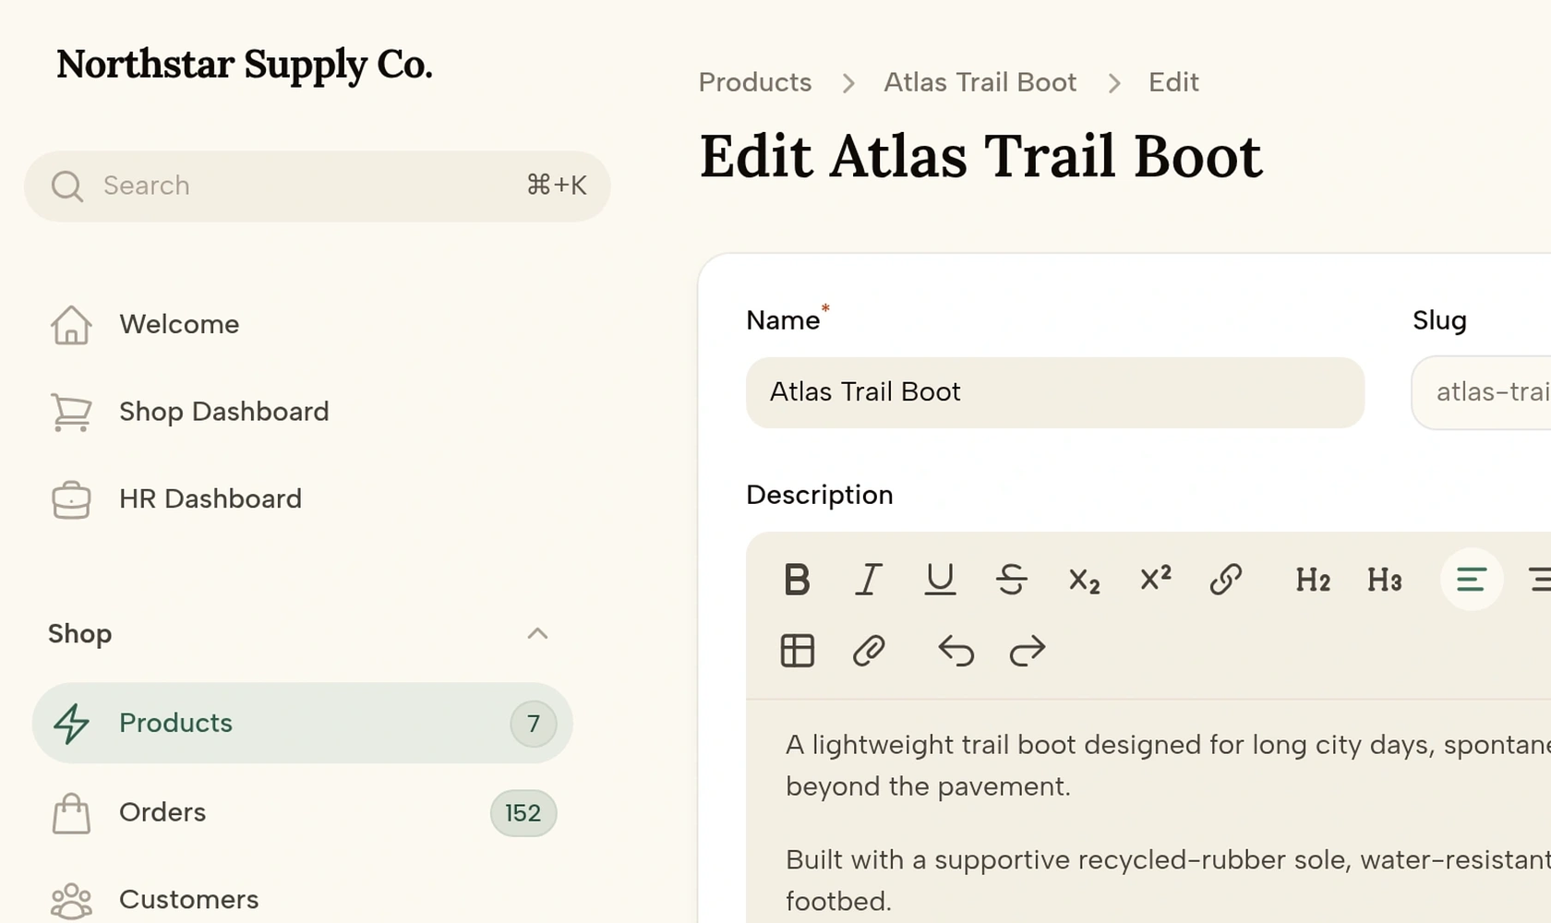Click the Description field label
Viewport: 1551px width, 923px height.
(x=820, y=496)
